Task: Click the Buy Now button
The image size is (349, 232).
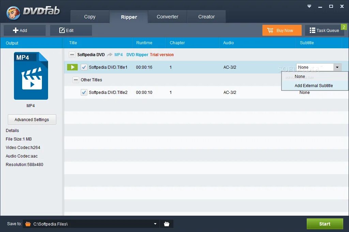Action: tap(282, 30)
